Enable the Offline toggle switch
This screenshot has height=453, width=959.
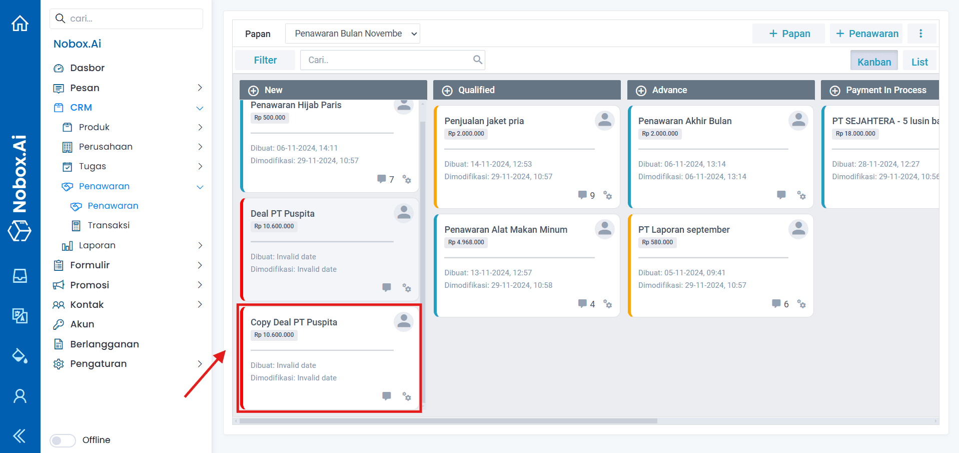click(63, 440)
